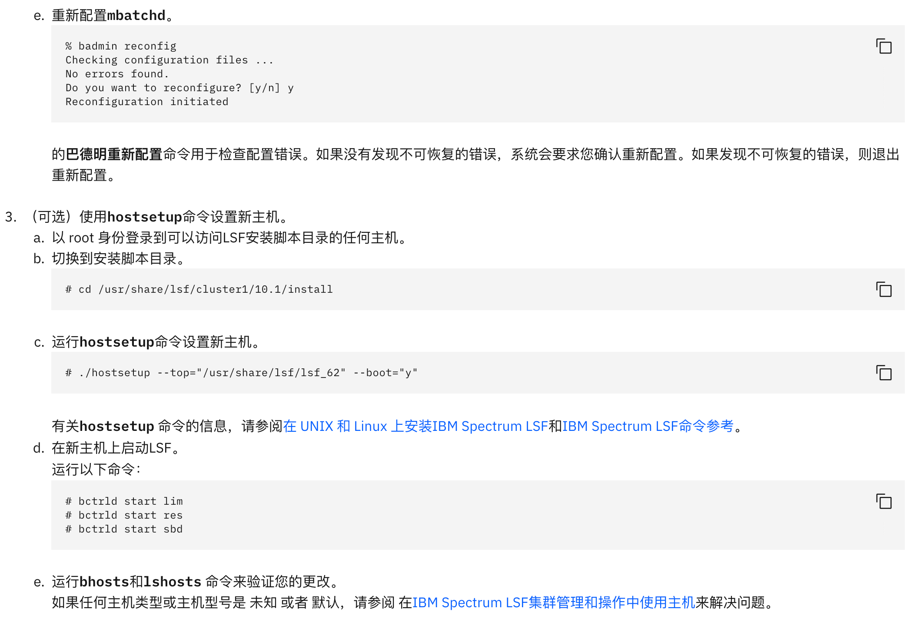This screenshot has width=917, height=622.
Task: Copy the badmin reconfig code block
Action: (884, 46)
